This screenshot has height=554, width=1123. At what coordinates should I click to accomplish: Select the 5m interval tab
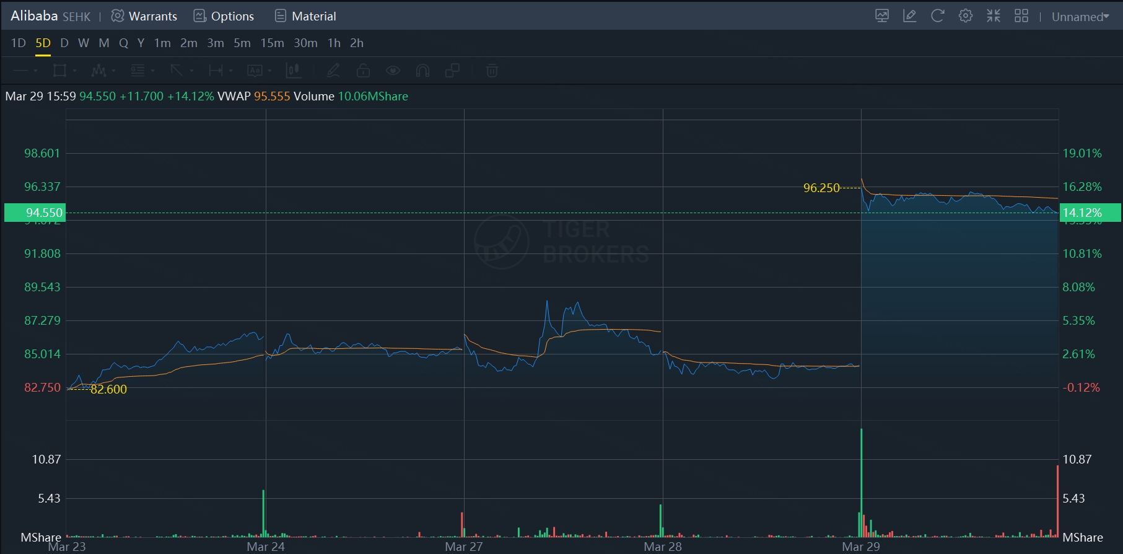coord(242,43)
